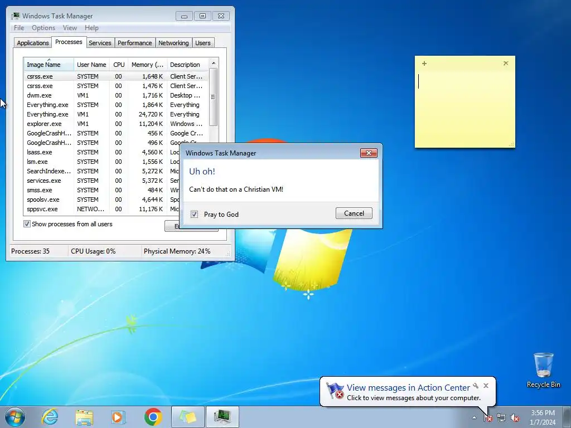Select the sppsvc.exe process
571x428 pixels.
coord(102,209)
